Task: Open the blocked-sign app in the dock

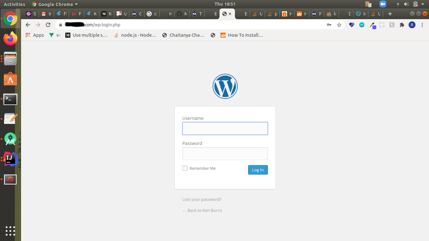Action: [10, 179]
